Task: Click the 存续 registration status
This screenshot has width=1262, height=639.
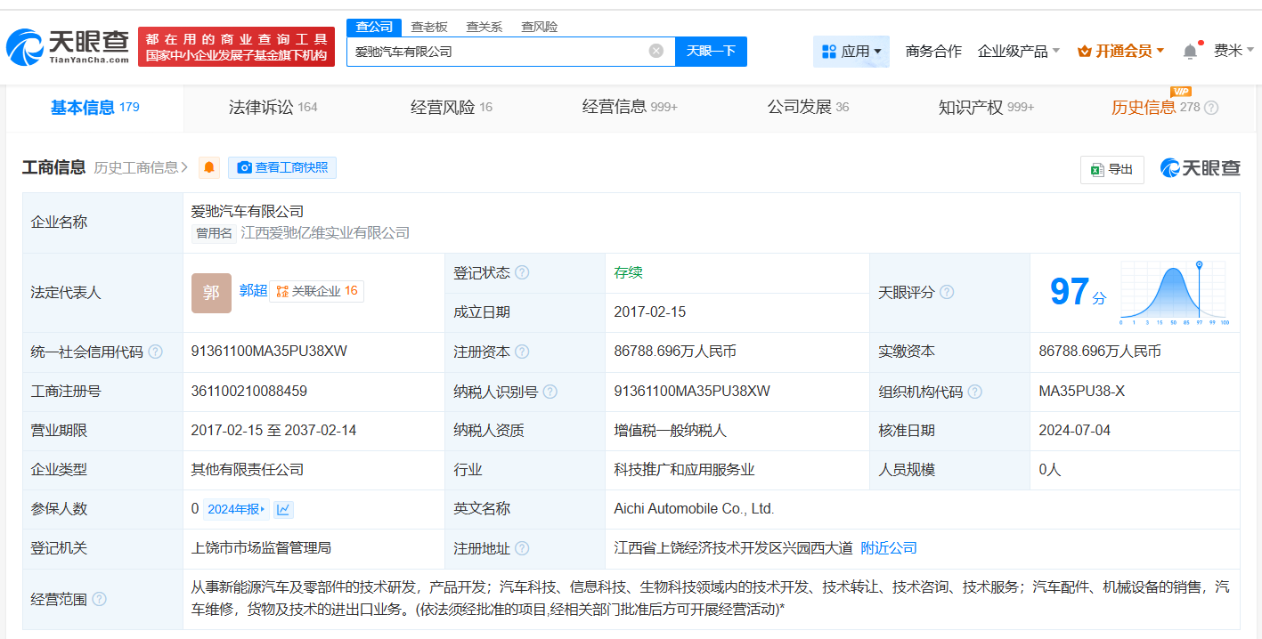Action: (628, 273)
